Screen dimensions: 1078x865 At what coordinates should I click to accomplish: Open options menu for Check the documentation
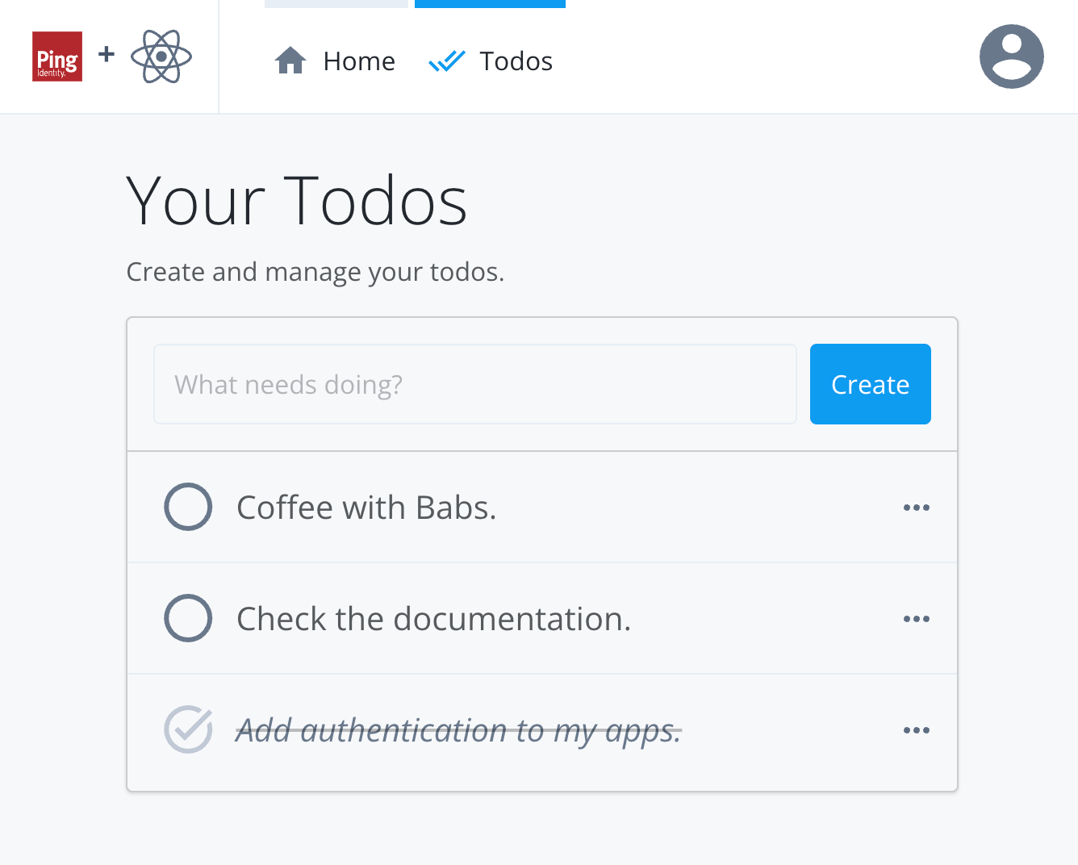917,618
